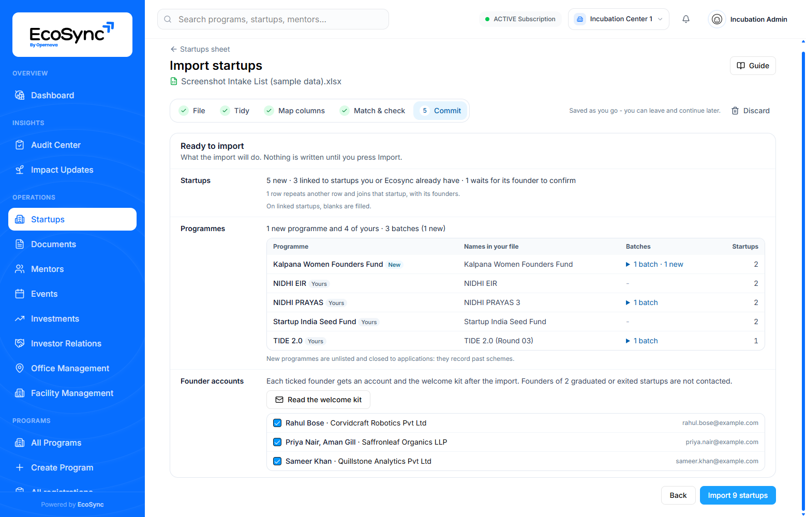The height and width of the screenshot is (517, 806).
Task: Click the All Programs icon
Action: coord(20,443)
